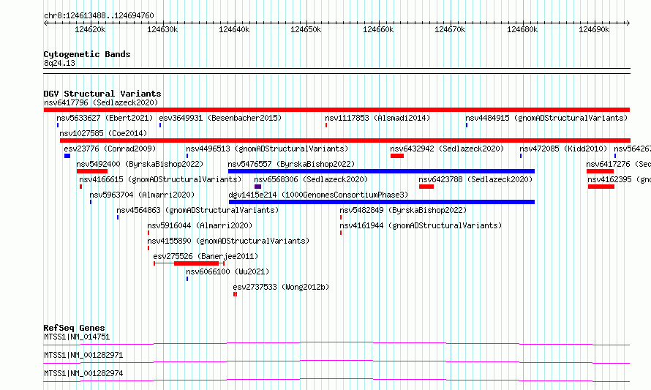Click the nsv4496513 gnomADStructuralVariants label
This screenshot has width=651, height=390.
coord(267,149)
